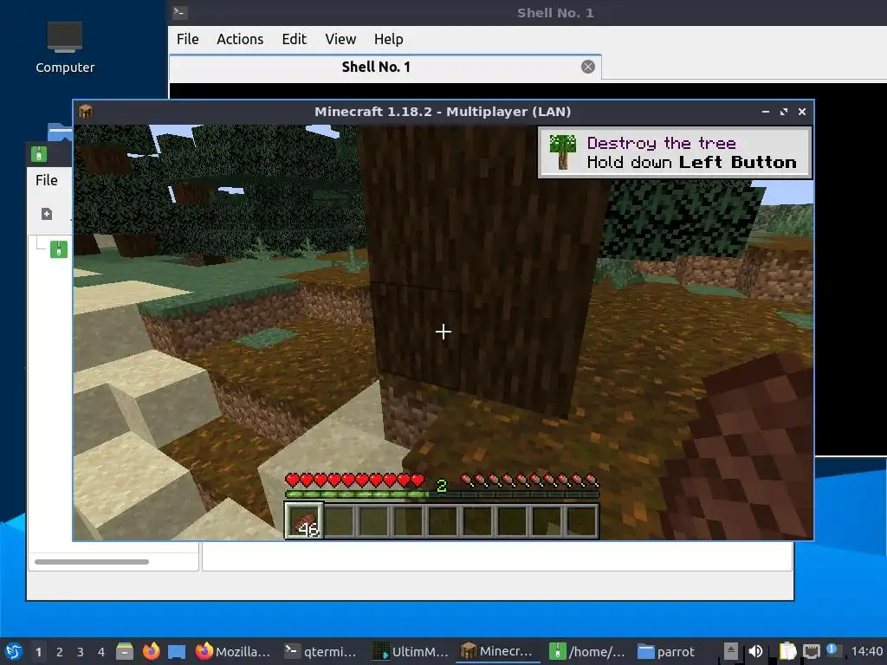Switch to workspace 4
887x665 pixels.
pyautogui.click(x=101, y=652)
